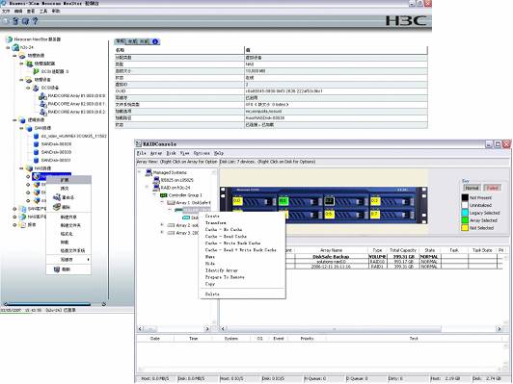Click dark drive bay 0:2
This screenshot has height=384, width=513.
329,200
